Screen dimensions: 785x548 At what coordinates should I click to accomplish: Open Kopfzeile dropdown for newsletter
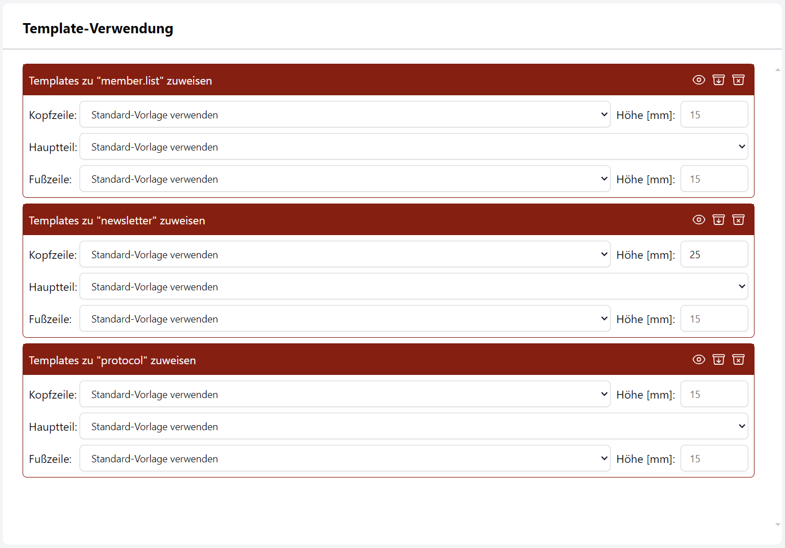coord(345,254)
